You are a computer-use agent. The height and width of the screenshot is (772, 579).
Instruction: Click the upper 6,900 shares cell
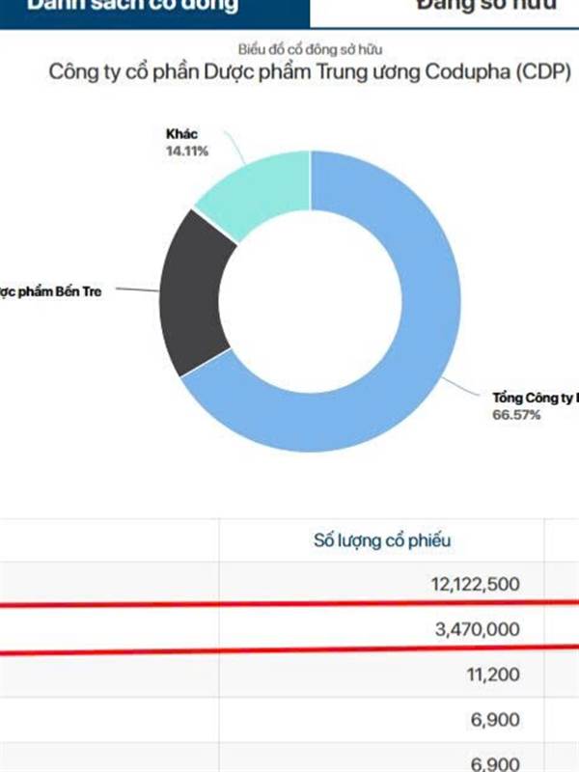coord(497,719)
